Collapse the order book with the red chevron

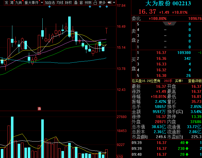169,23
